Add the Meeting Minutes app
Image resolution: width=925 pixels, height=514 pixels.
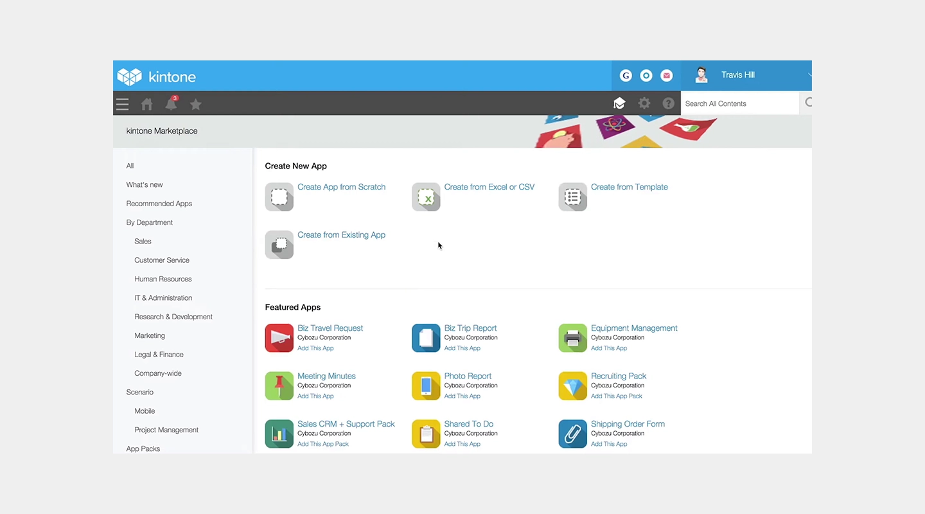point(315,396)
